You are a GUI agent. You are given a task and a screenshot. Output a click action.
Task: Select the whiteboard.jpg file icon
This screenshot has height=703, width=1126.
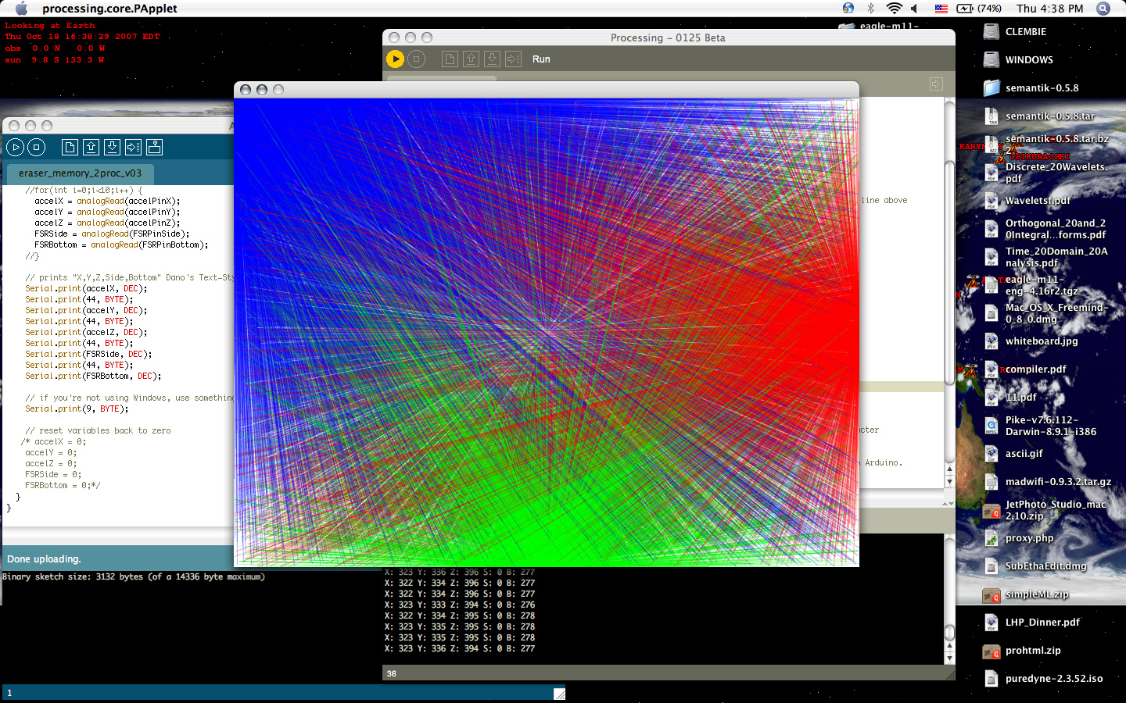point(992,341)
